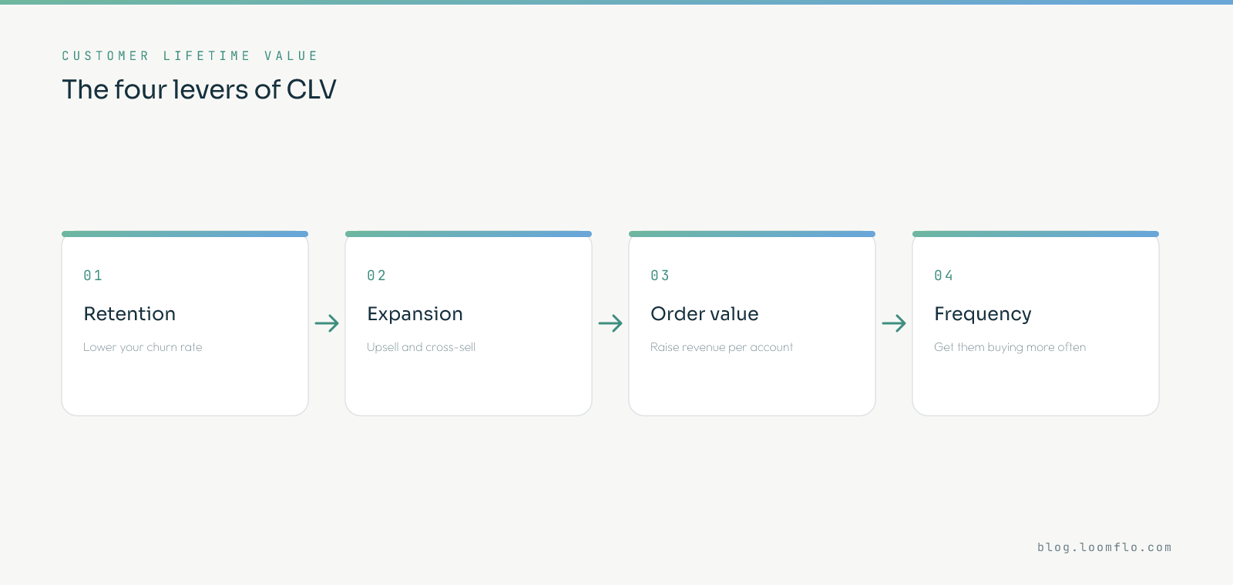This screenshot has width=1233, height=585.
Task: Select the "The four levers of CLV" heading
Action: click(199, 89)
